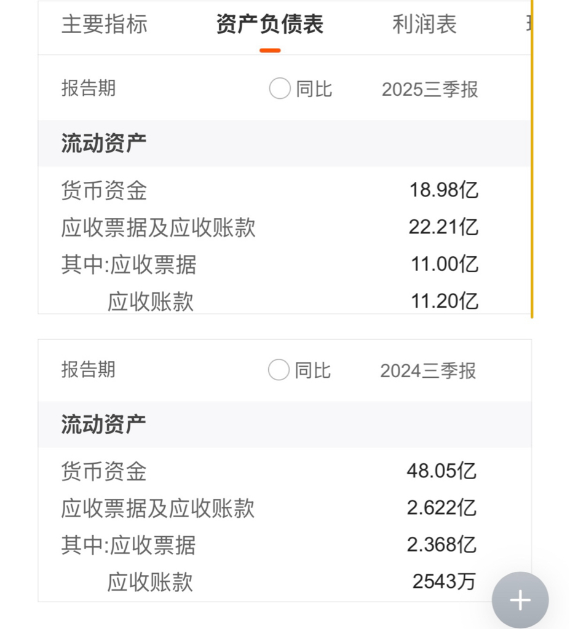Enable 同比 radio beside 2024三季报
The height and width of the screenshot is (629, 570).
pos(279,370)
